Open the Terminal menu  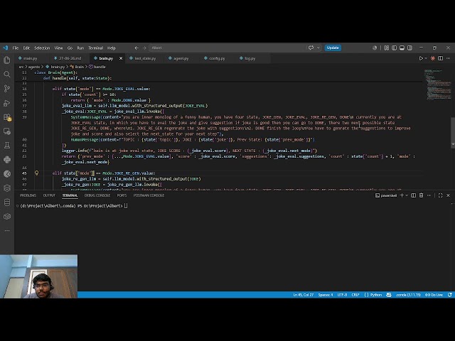point(95,48)
